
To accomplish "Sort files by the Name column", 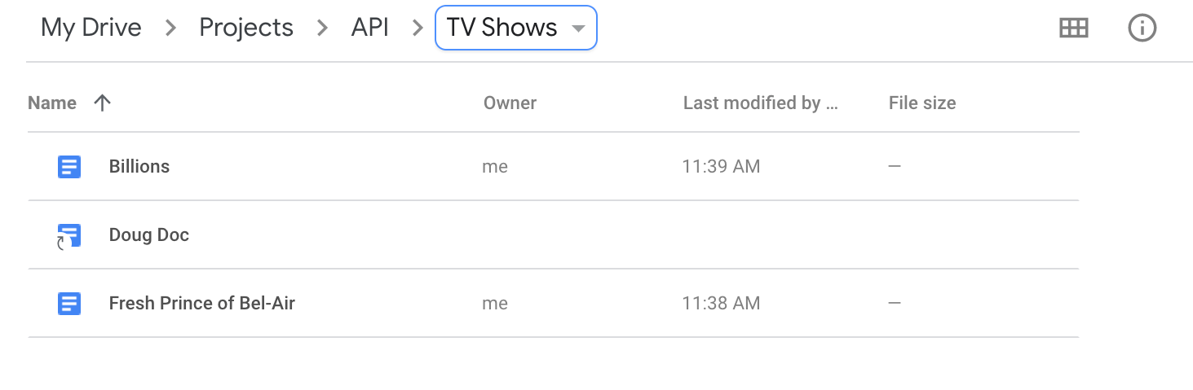I will pyautogui.click(x=52, y=103).
